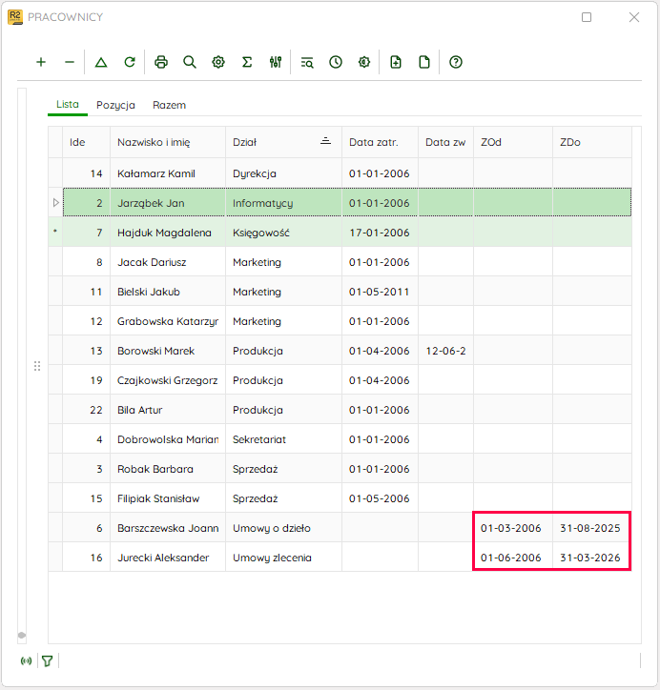Click ZDo date 31-03-2026

coord(590,558)
